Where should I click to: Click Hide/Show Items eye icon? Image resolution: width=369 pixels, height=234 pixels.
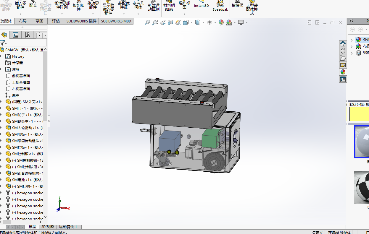tap(210, 22)
